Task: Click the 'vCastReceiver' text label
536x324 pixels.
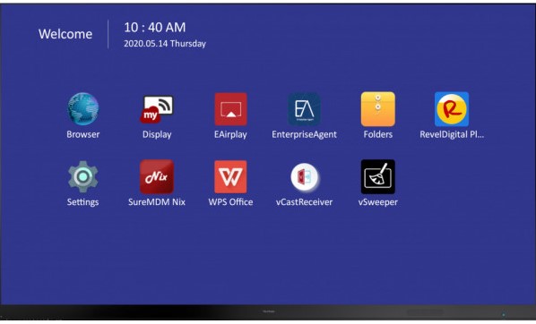Action: (304, 201)
